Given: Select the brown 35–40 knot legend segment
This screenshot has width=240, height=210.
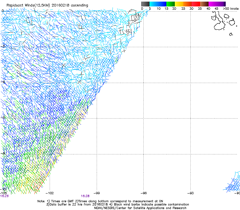Looking at the screenshot, I should 204,4.
